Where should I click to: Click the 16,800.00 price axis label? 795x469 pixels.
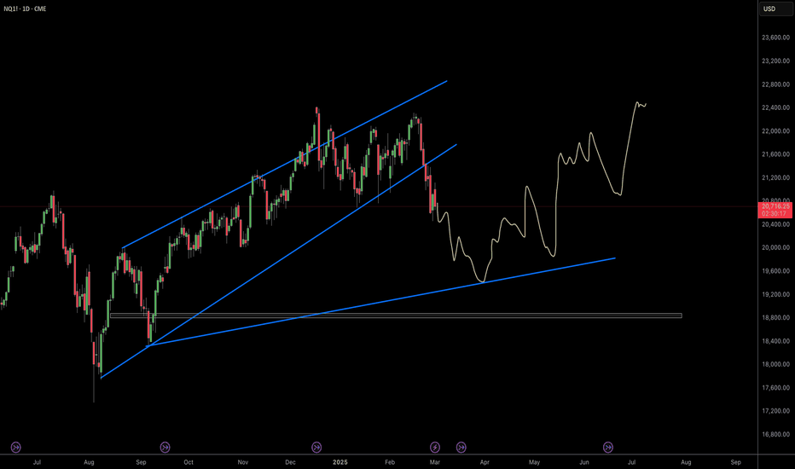point(775,434)
